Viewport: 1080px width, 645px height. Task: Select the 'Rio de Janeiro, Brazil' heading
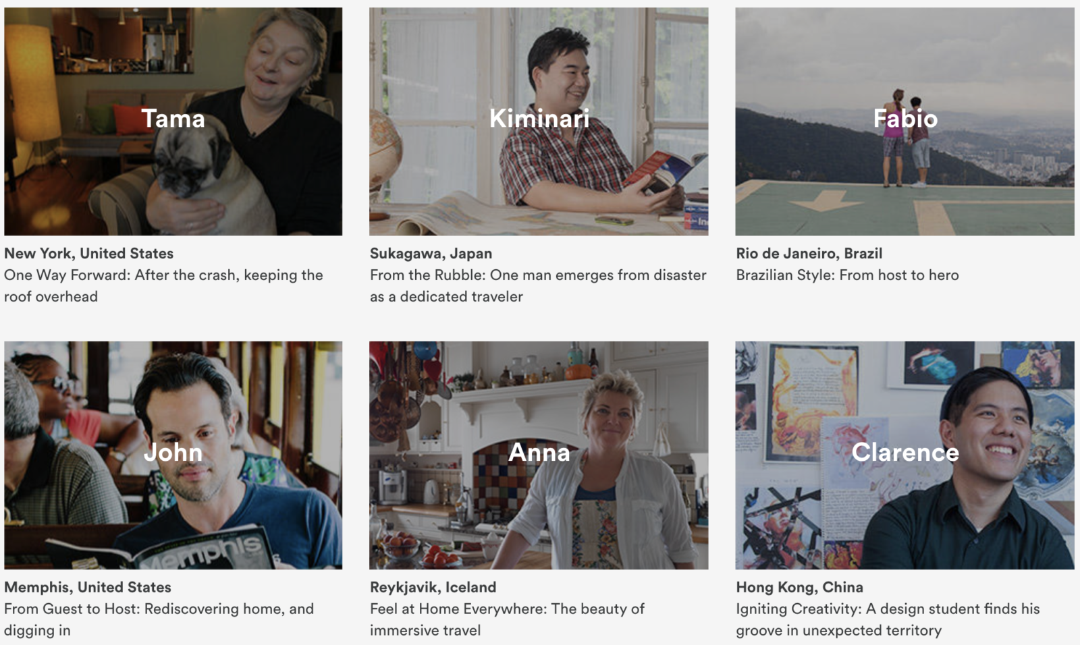pyautogui.click(x=809, y=254)
